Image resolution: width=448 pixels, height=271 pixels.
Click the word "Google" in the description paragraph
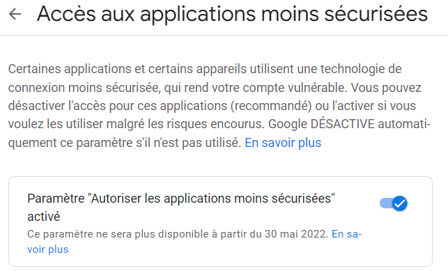288,125
